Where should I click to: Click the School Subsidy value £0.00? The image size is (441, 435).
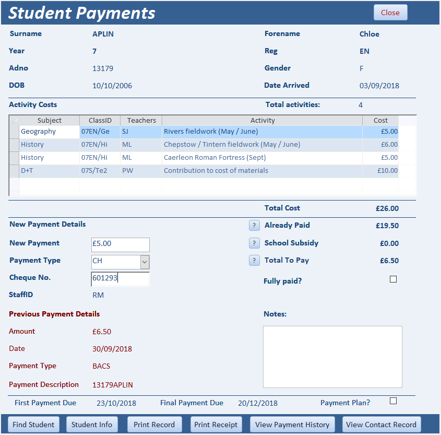[x=389, y=243]
